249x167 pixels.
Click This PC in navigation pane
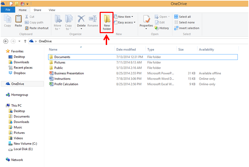14,105
